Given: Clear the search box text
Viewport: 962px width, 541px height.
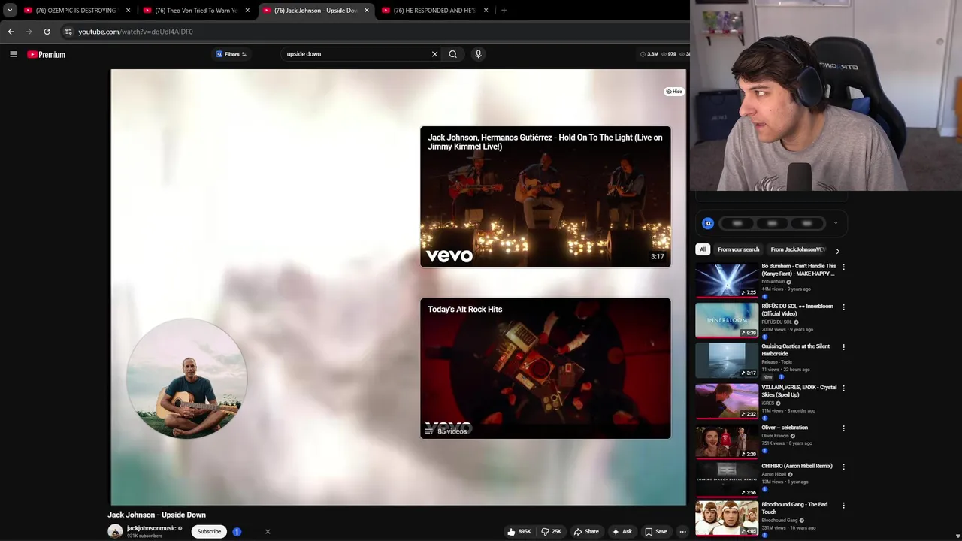Looking at the screenshot, I should click(x=434, y=54).
